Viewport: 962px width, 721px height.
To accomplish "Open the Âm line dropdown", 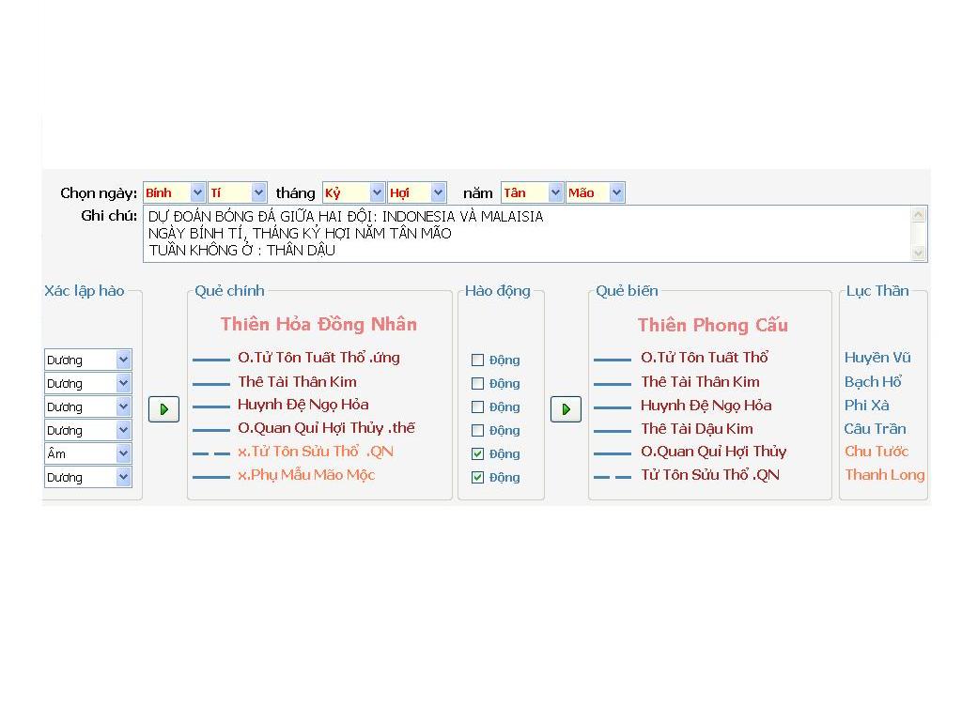I will click(x=123, y=453).
